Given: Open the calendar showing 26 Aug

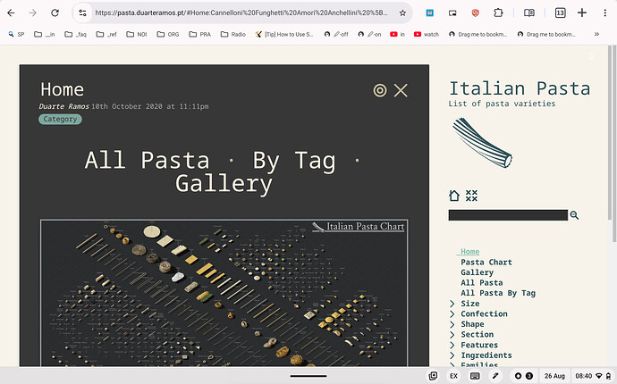Looking at the screenshot, I should (554, 376).
